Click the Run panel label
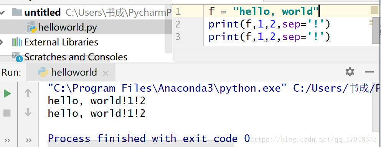The width and height of the screenshot is (381, 147). (x=11, y=72)
